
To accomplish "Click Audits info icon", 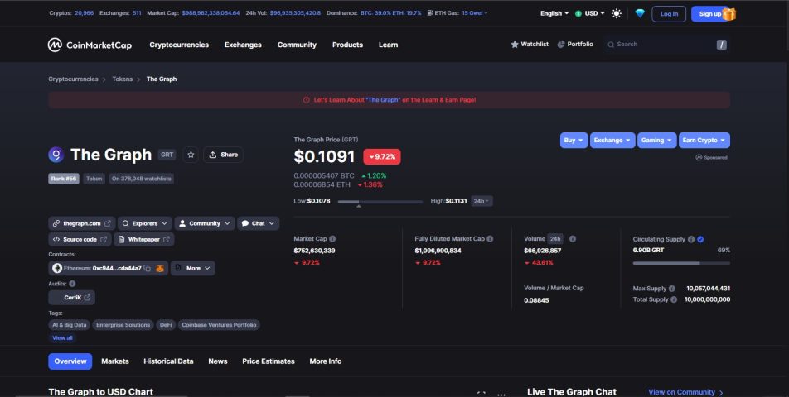I will (72, 284).
